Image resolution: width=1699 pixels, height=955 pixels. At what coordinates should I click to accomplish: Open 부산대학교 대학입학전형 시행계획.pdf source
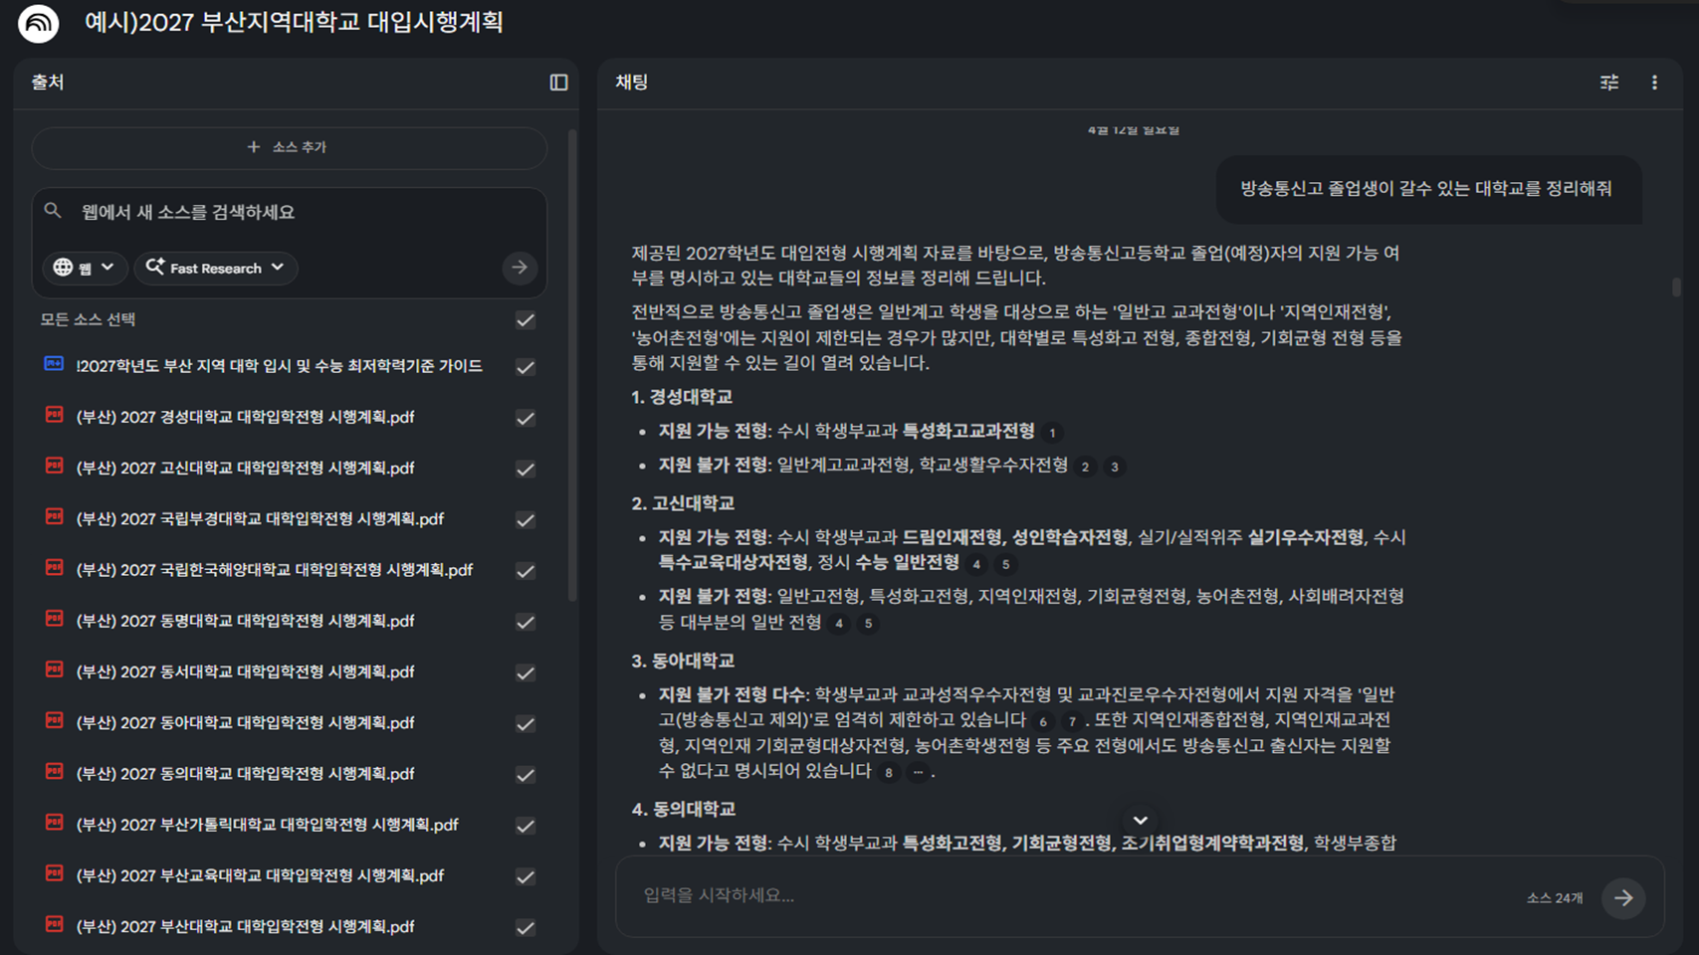246,927
